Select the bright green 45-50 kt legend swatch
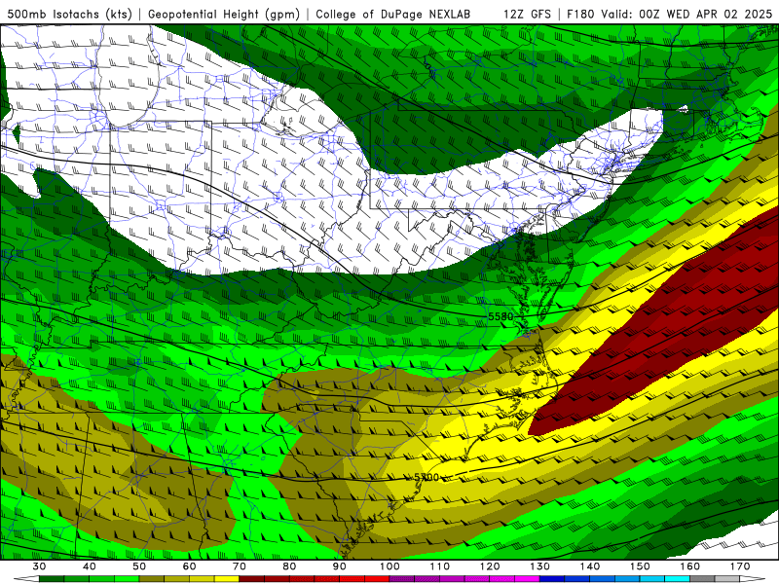The height and width of the screenshot is (584, 779). coord(127,579)
